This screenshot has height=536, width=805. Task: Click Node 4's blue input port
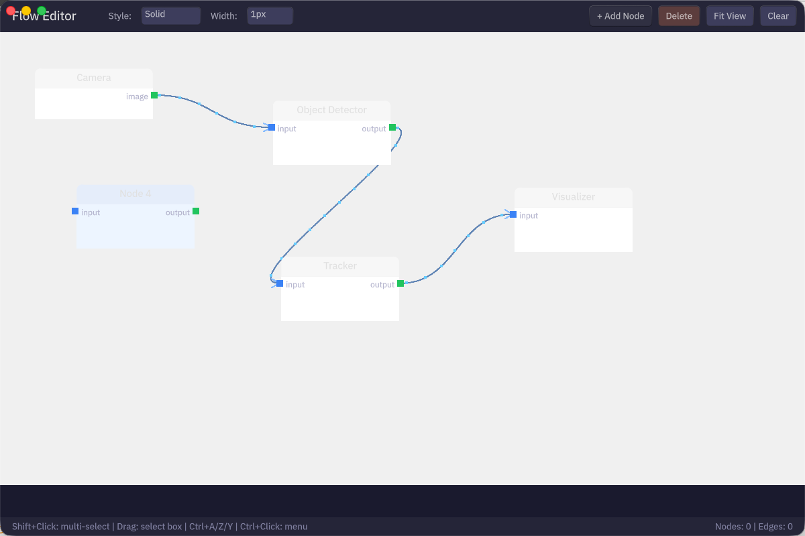coord(75,210)
